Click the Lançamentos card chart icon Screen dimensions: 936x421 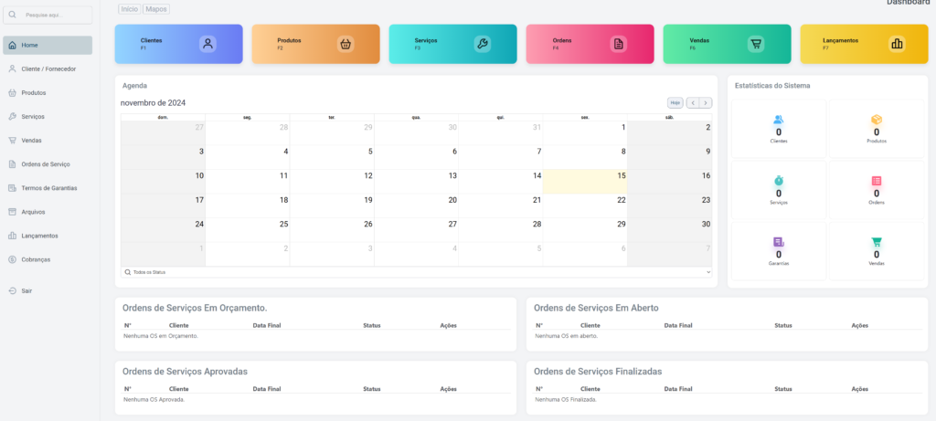[897, 44]
